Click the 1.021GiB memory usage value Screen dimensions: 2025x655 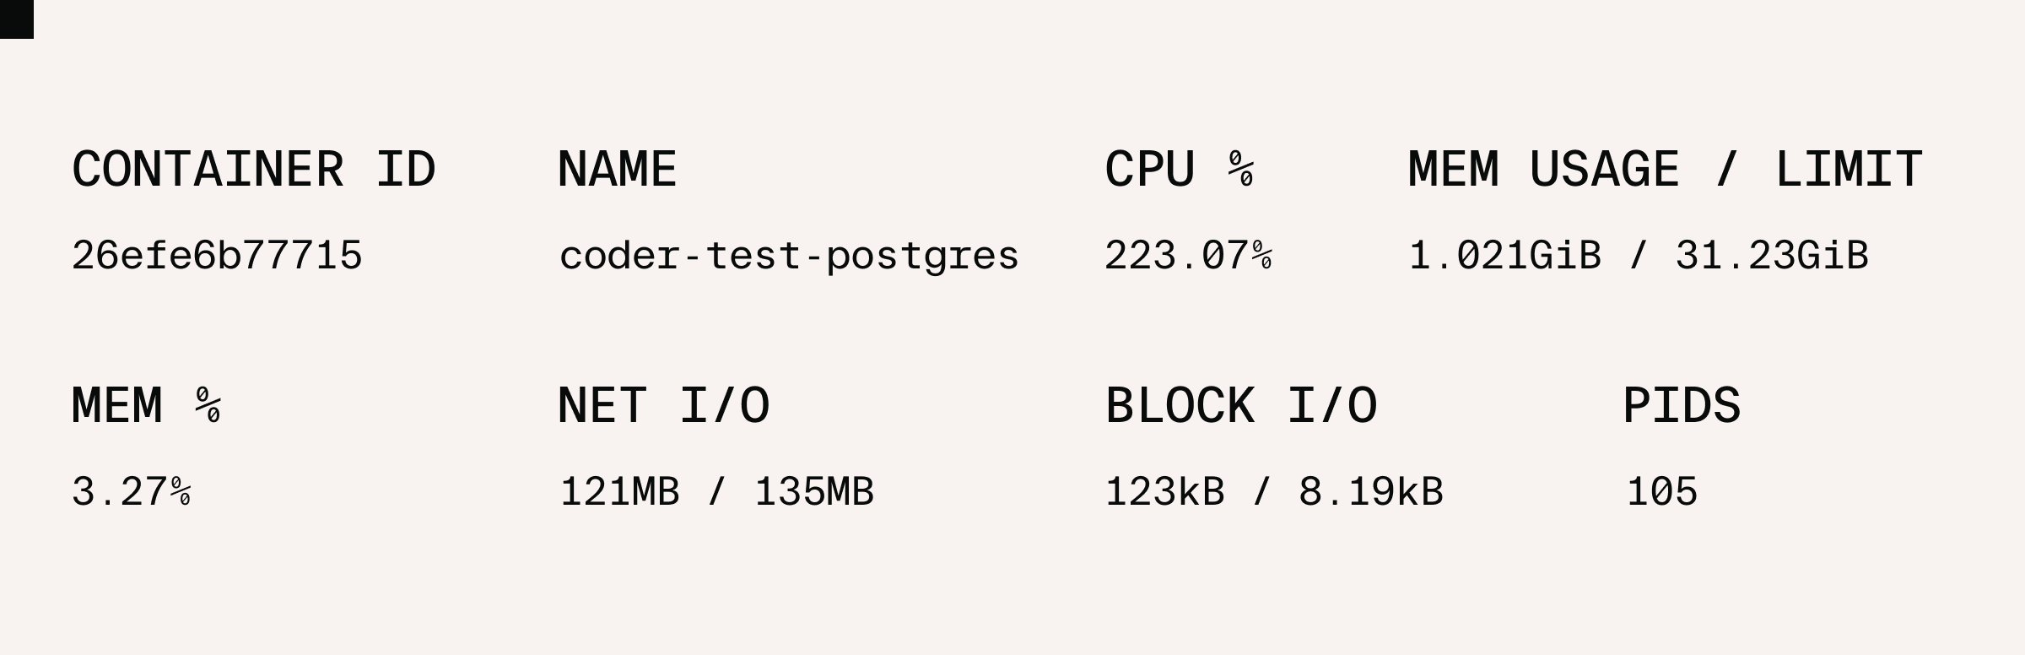point(1504,255)
